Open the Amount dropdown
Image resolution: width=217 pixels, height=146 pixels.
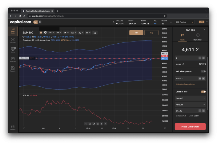(190, 105)
